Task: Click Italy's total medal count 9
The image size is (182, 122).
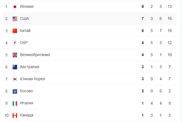Action: 170,103
